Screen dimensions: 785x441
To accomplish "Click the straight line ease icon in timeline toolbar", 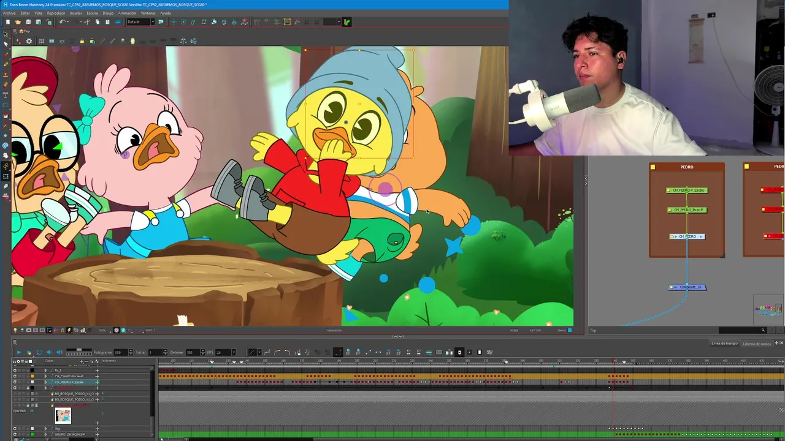I will (251, 352).
